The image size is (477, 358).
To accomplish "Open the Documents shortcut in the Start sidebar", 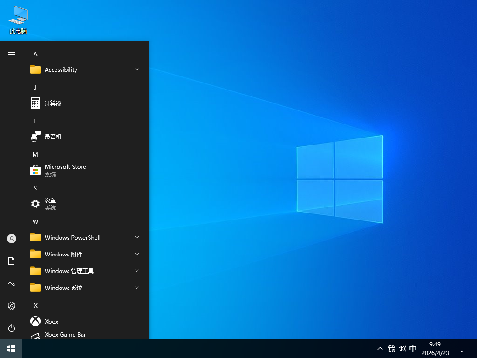I will pyautogui.click(x=11, y=261).
